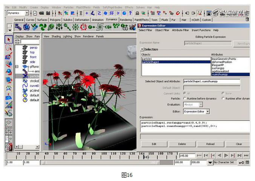The width and height of the screenshot is (255, 181).
Task: Click the New Scene icon on the status line
Action: coord(35,13)
